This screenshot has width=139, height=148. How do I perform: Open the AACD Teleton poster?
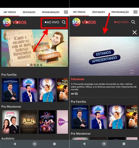62,122
